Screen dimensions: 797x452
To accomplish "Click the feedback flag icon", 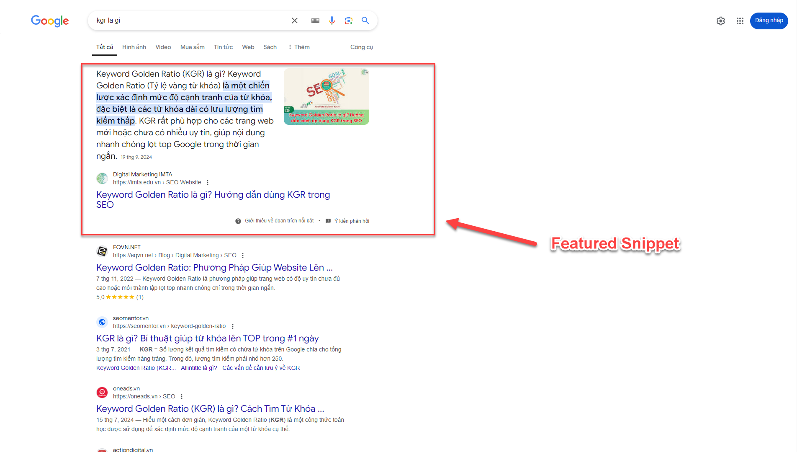I will pos(328,221).
